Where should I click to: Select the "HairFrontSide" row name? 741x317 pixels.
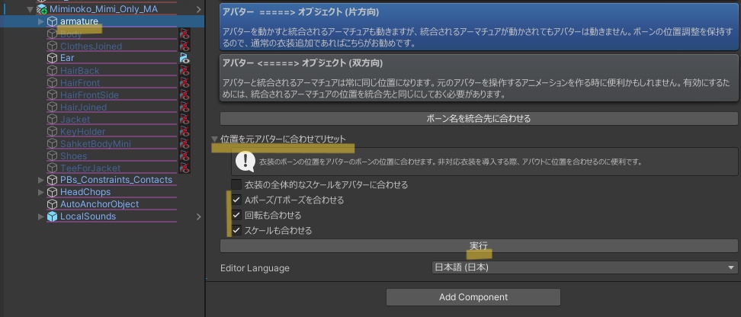point(89,95)
